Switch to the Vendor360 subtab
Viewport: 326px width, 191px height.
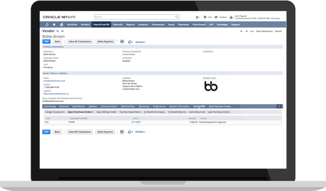click(199, 106)
